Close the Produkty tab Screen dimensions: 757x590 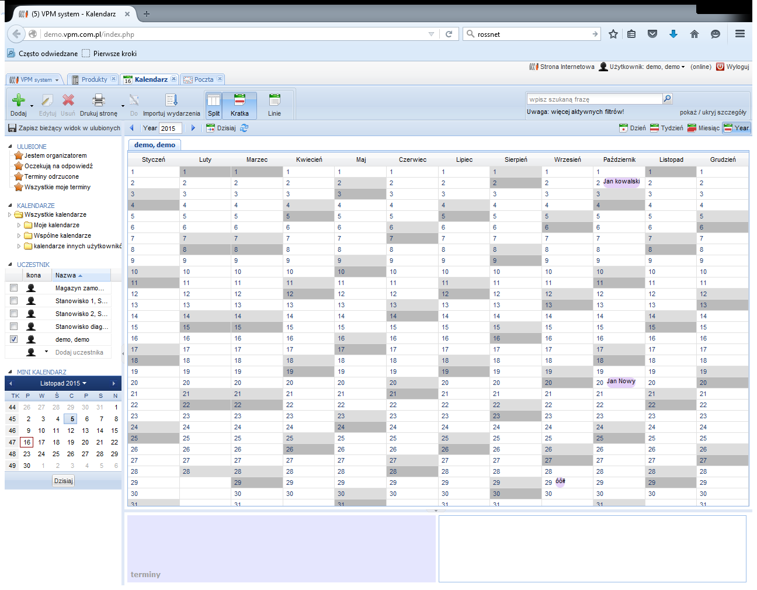(x=113, y=79)
